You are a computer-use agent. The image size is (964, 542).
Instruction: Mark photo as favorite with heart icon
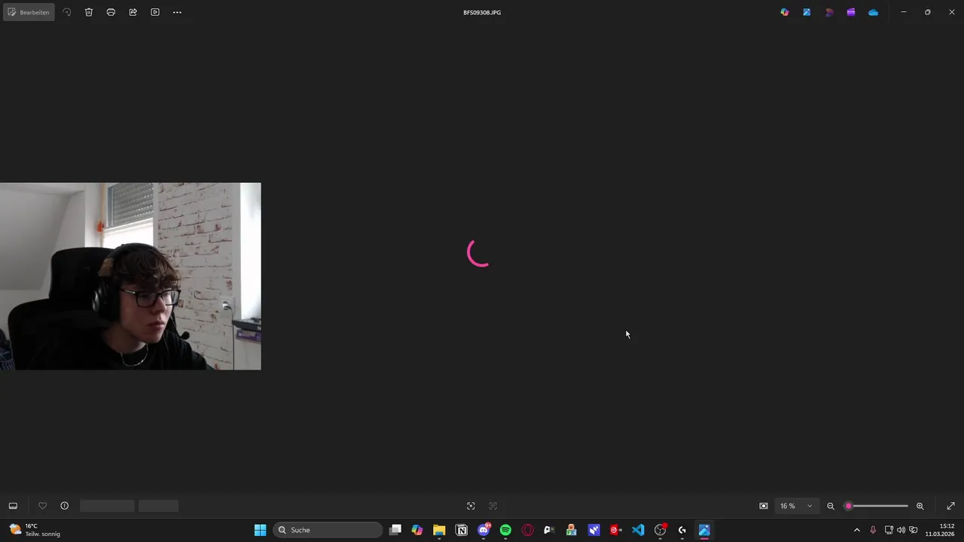click(42, 506)
